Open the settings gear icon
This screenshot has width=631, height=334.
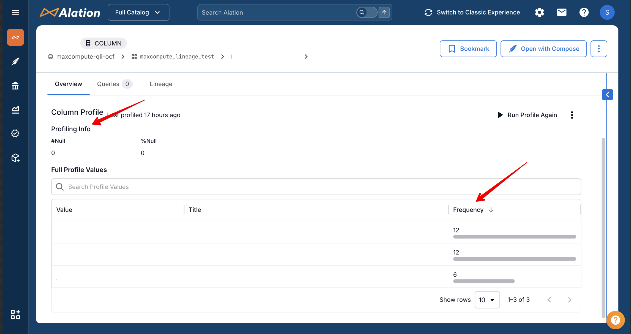[x=539, y=12]
